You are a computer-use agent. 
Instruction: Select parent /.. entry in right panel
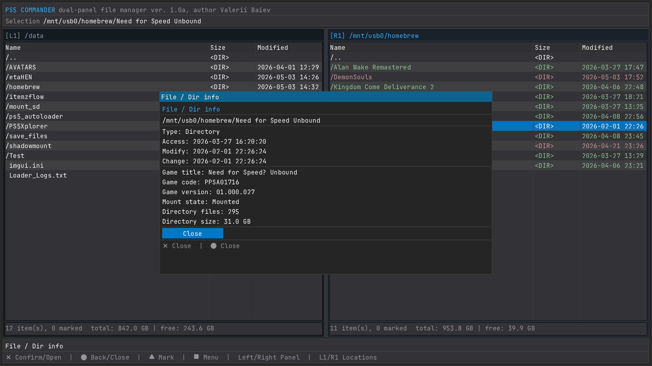click(x=488, y=57)
